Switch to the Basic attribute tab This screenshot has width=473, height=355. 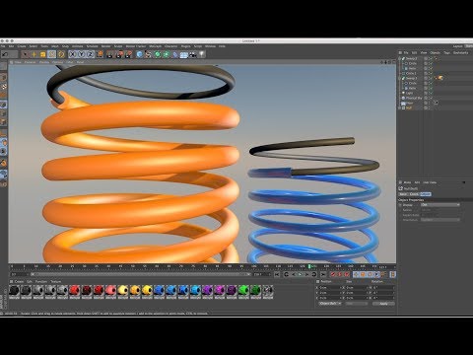click(x=403, y=194)
